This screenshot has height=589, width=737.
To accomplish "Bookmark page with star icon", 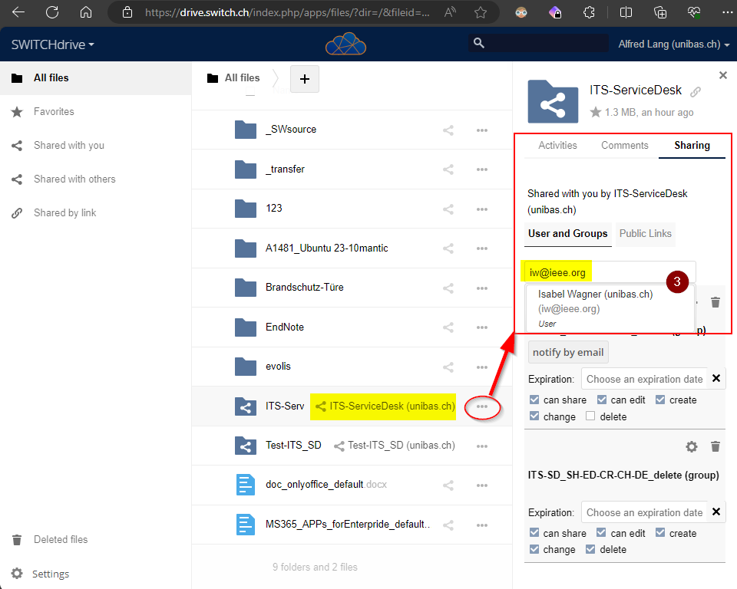I will (481, 12).
